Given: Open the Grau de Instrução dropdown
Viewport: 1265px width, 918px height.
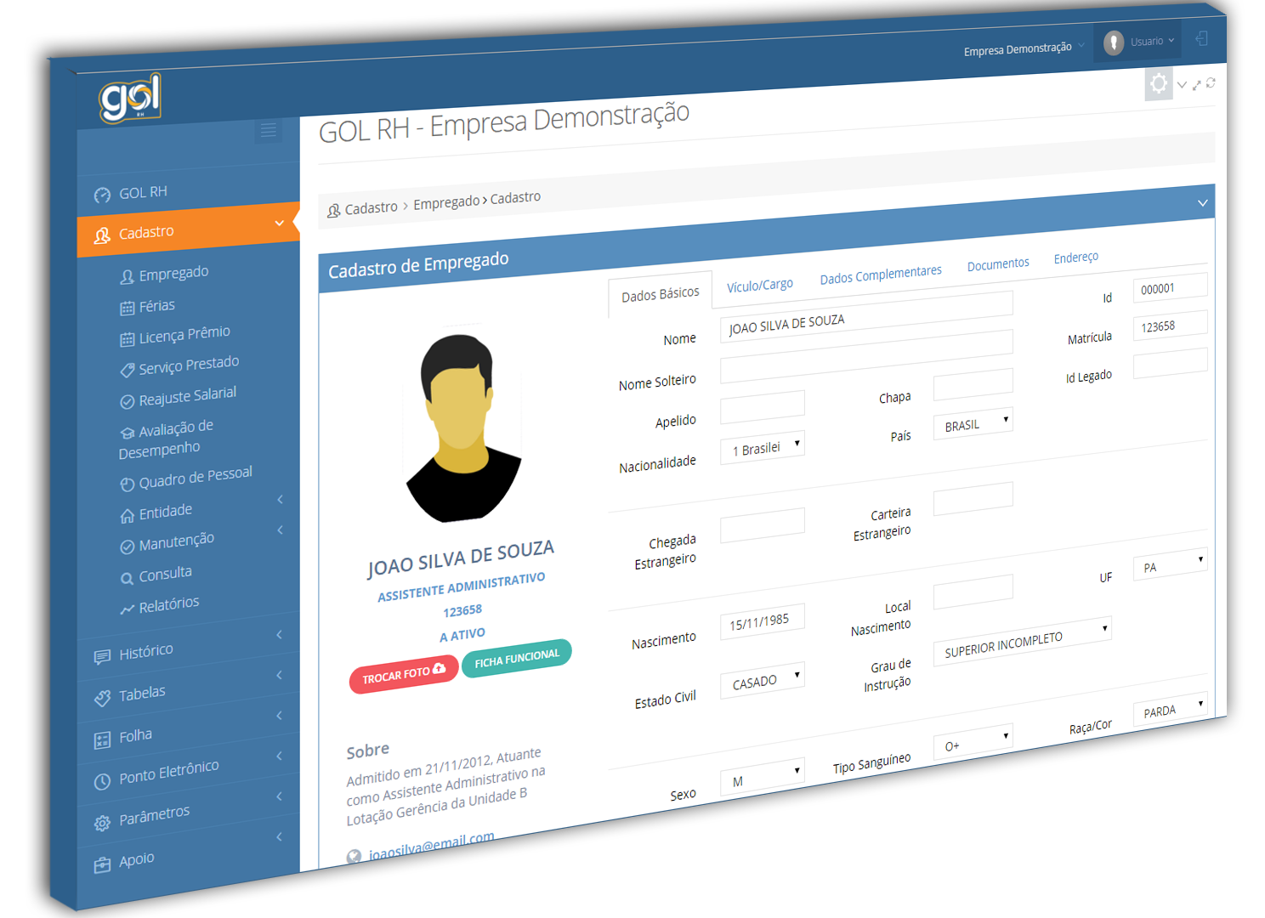Looking at the screenshot, I should (1023, 642).
